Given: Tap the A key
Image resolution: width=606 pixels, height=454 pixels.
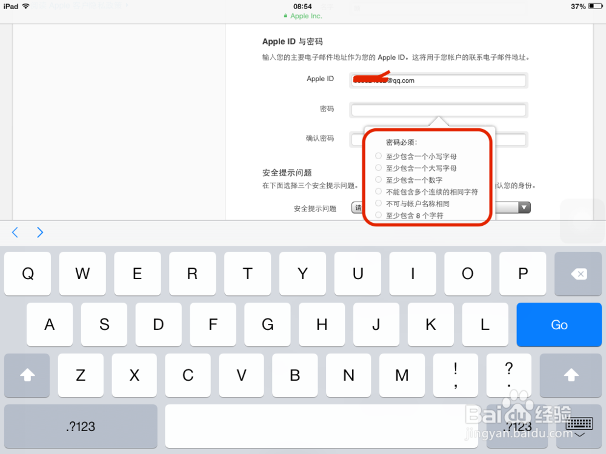Looking at the screenshot, I should pos(50,324).
